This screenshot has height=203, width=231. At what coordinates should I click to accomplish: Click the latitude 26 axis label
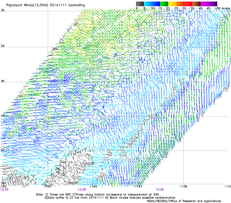click(x=2, y=81)
